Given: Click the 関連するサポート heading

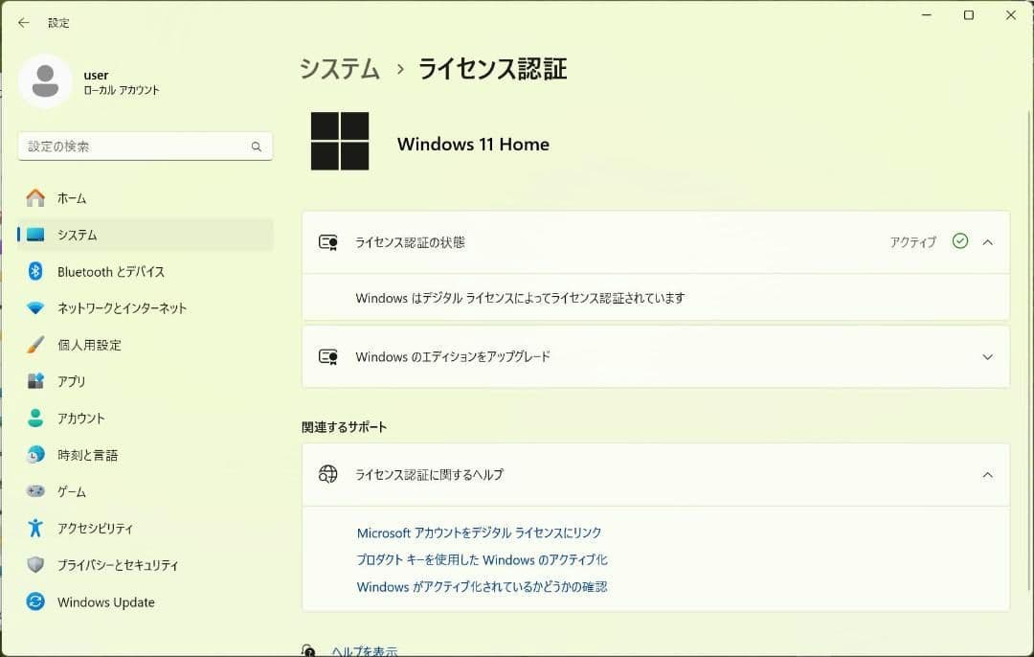Looking at the screenshot, I should 345,427.
